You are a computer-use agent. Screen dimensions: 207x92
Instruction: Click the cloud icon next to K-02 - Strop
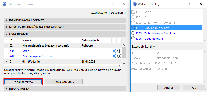[133, 17]
